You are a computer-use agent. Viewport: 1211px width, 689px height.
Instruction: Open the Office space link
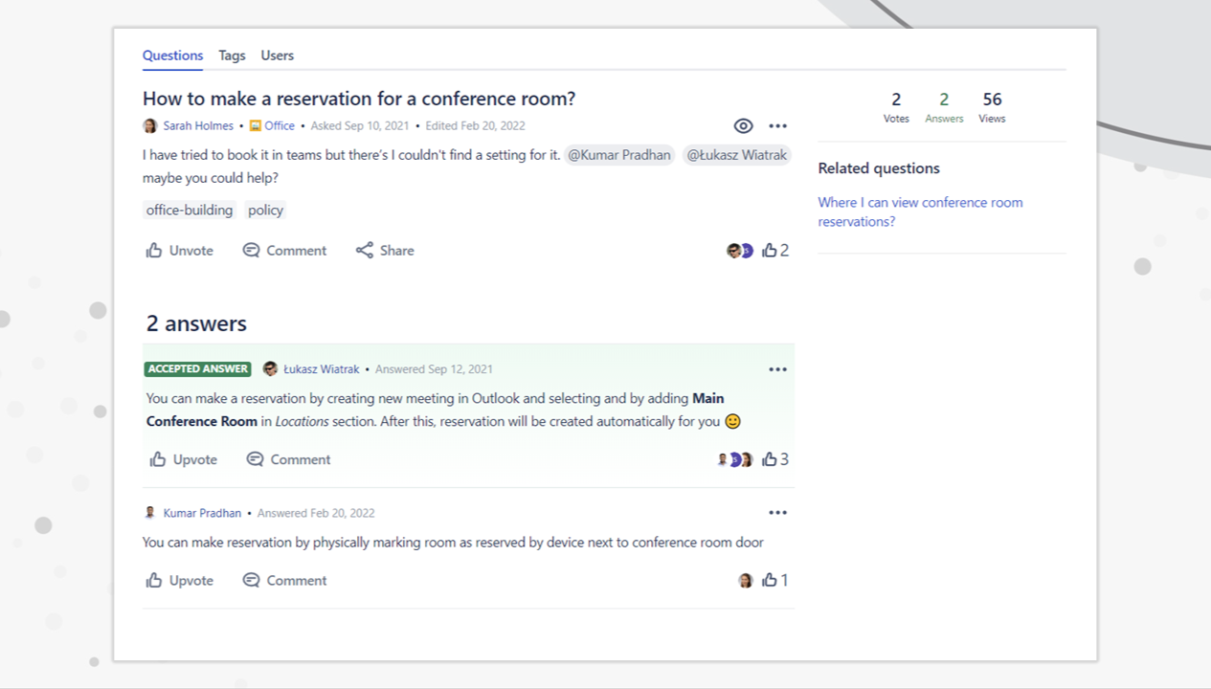pos(280,125)
